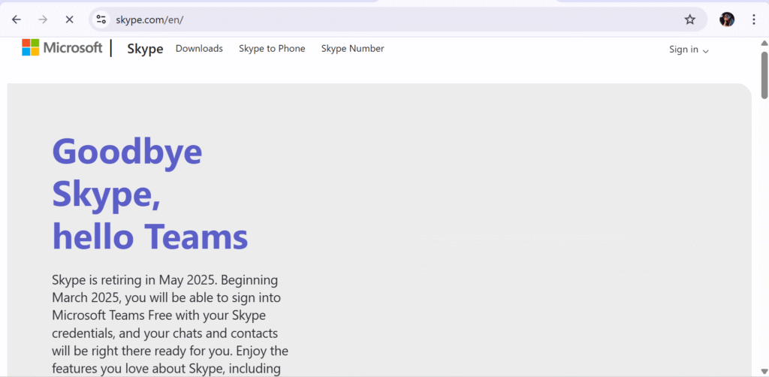Screen dimensions: 769x377
Task: Click the Microsoft logo
Action: coord(62,47)
